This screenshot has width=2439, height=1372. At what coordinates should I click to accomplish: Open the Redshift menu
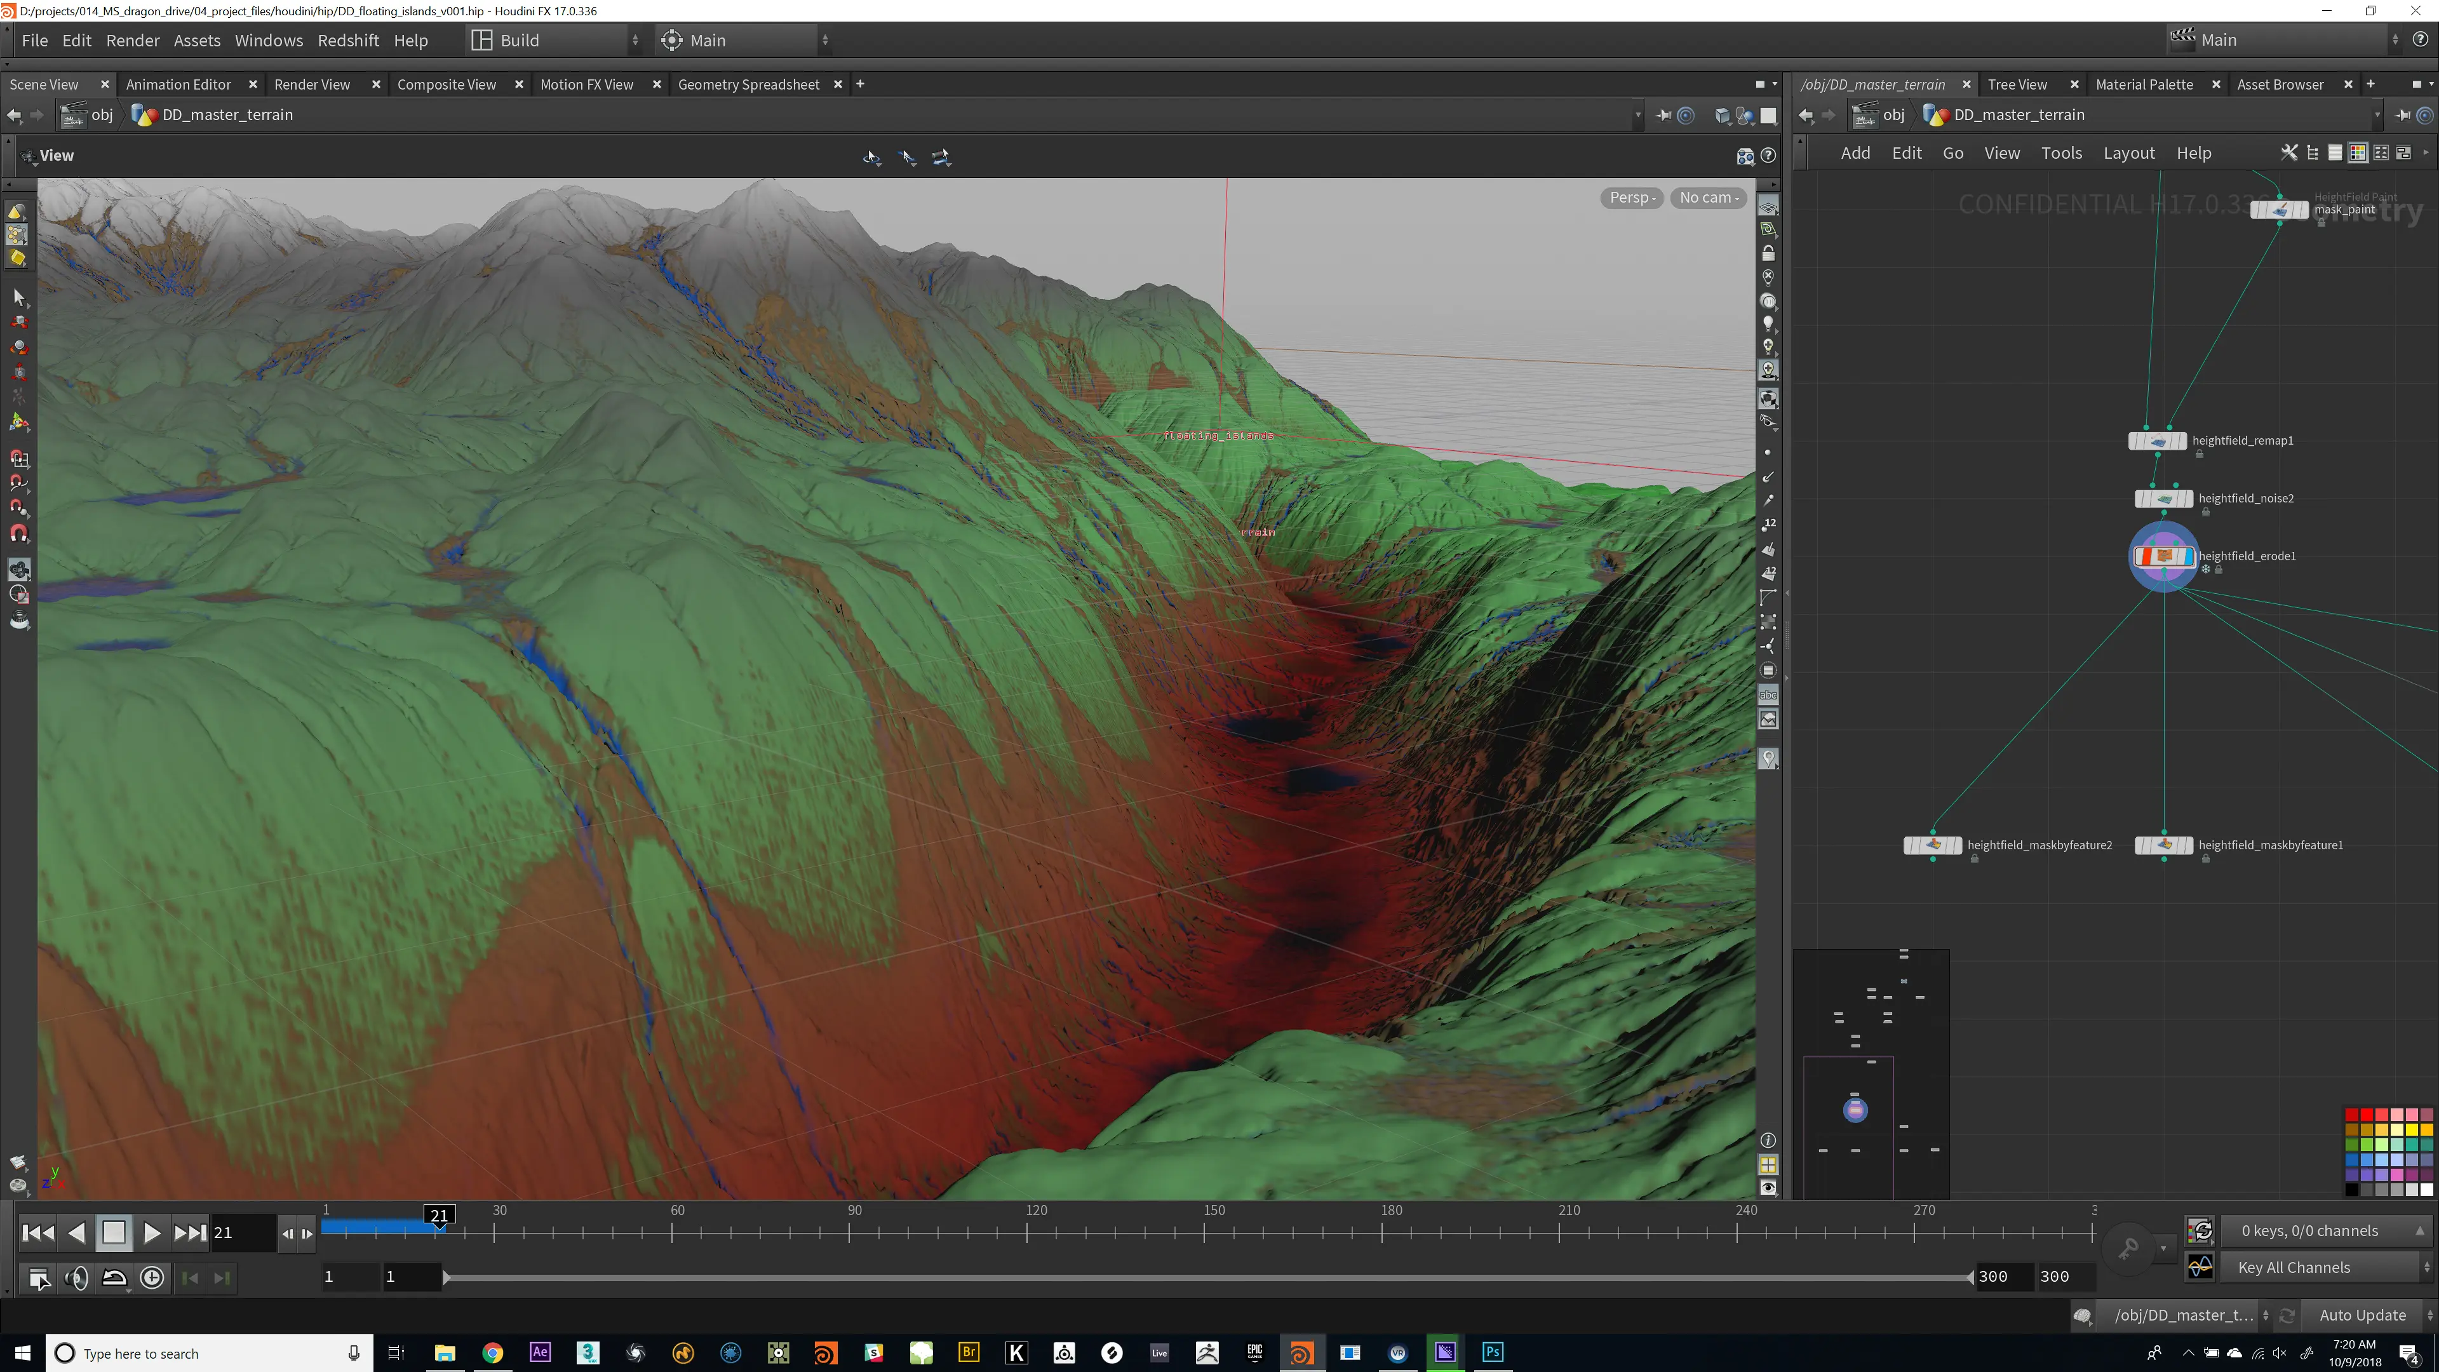pyautogui.click(x=347, y=40)
